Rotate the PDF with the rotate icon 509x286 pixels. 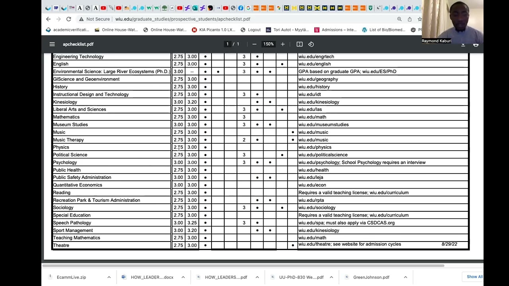tap(311, 44)
